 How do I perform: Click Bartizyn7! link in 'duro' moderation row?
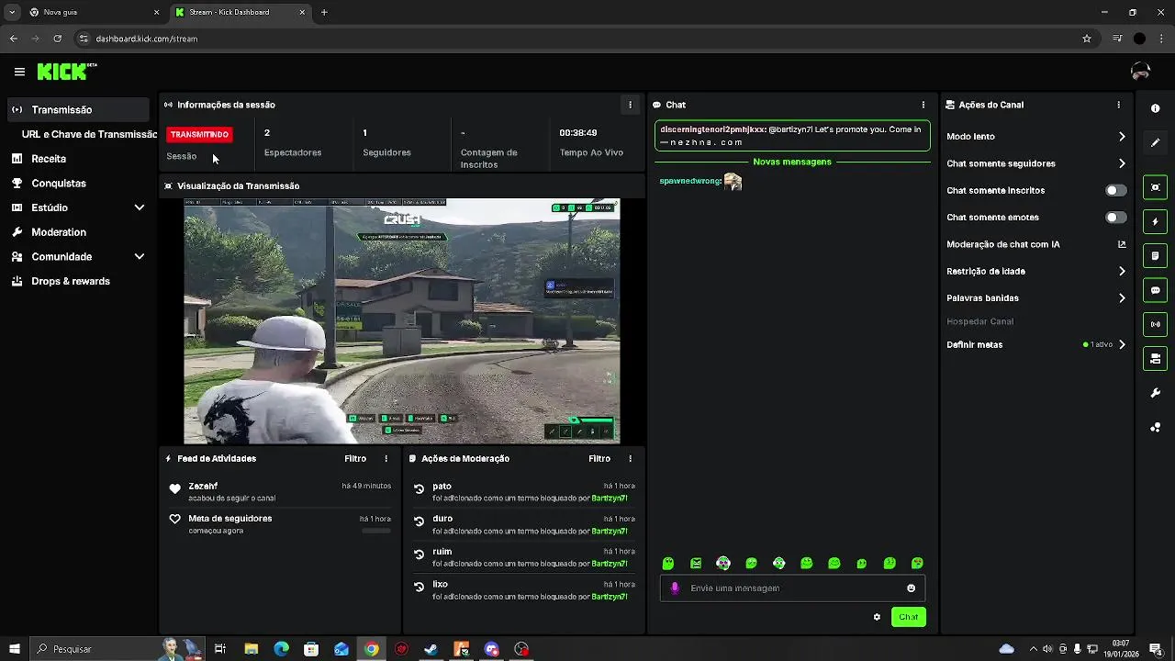coord(610,531)
